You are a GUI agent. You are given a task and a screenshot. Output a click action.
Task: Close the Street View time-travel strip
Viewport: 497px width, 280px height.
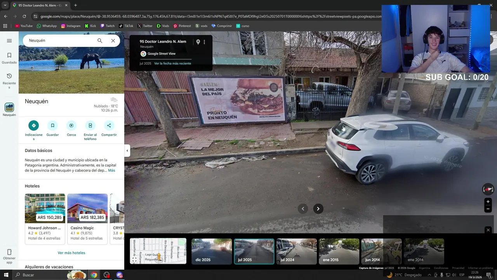tap(488, 230)
